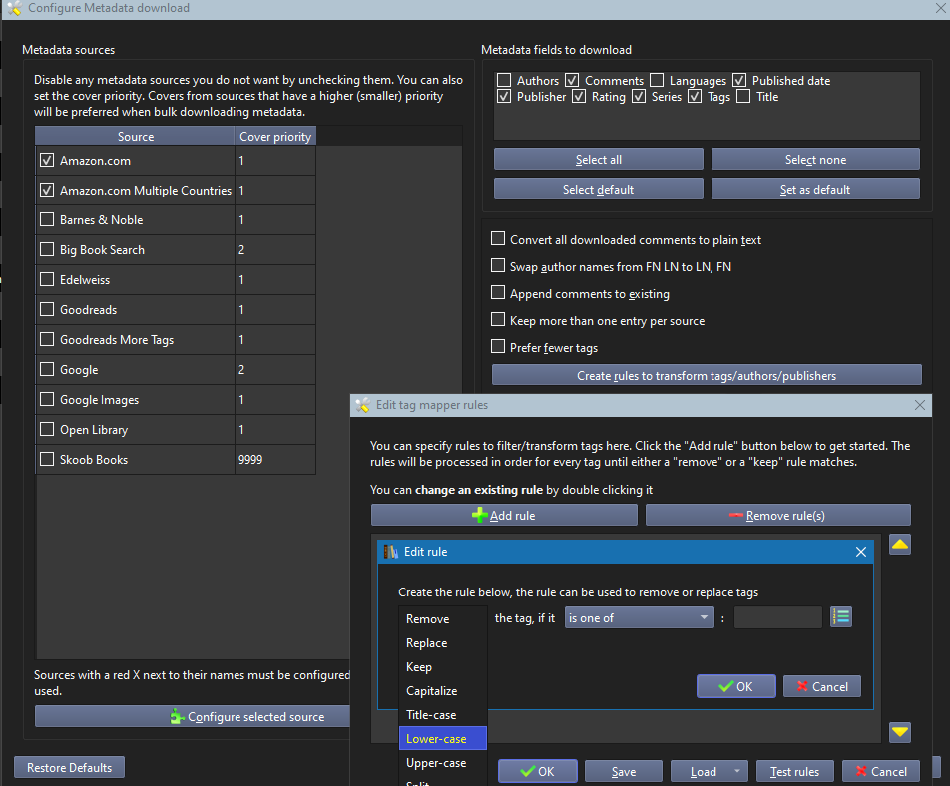The image size is (950, 786).
Task: Enable the Skoob Books source
Action: [x=47, y=459]
